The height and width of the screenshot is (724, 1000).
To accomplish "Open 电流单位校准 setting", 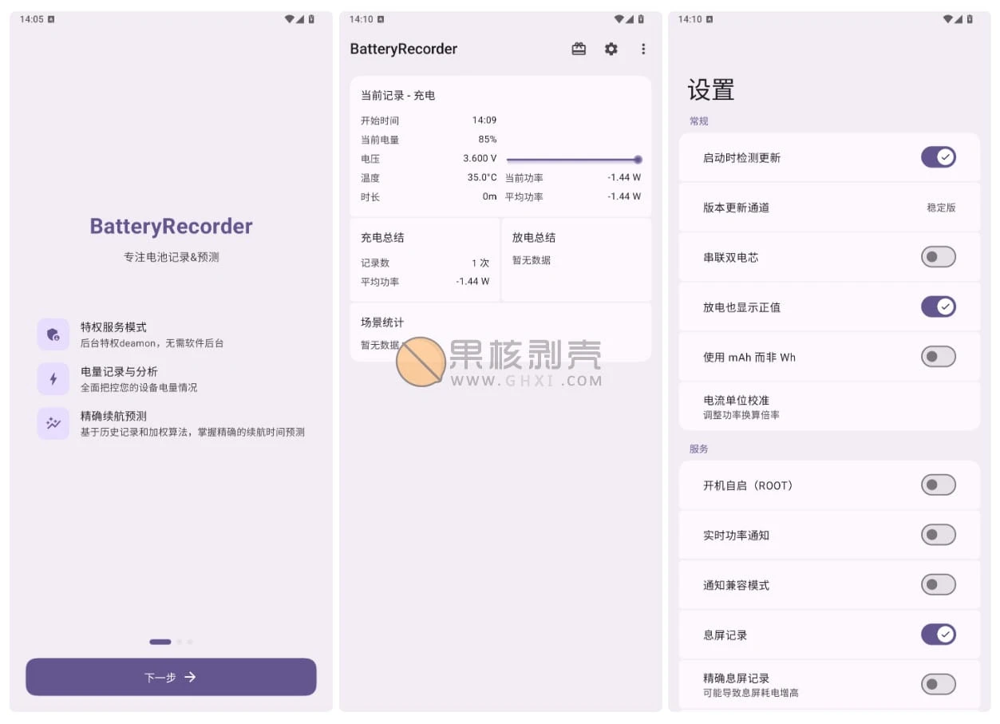I will [829, 406].
